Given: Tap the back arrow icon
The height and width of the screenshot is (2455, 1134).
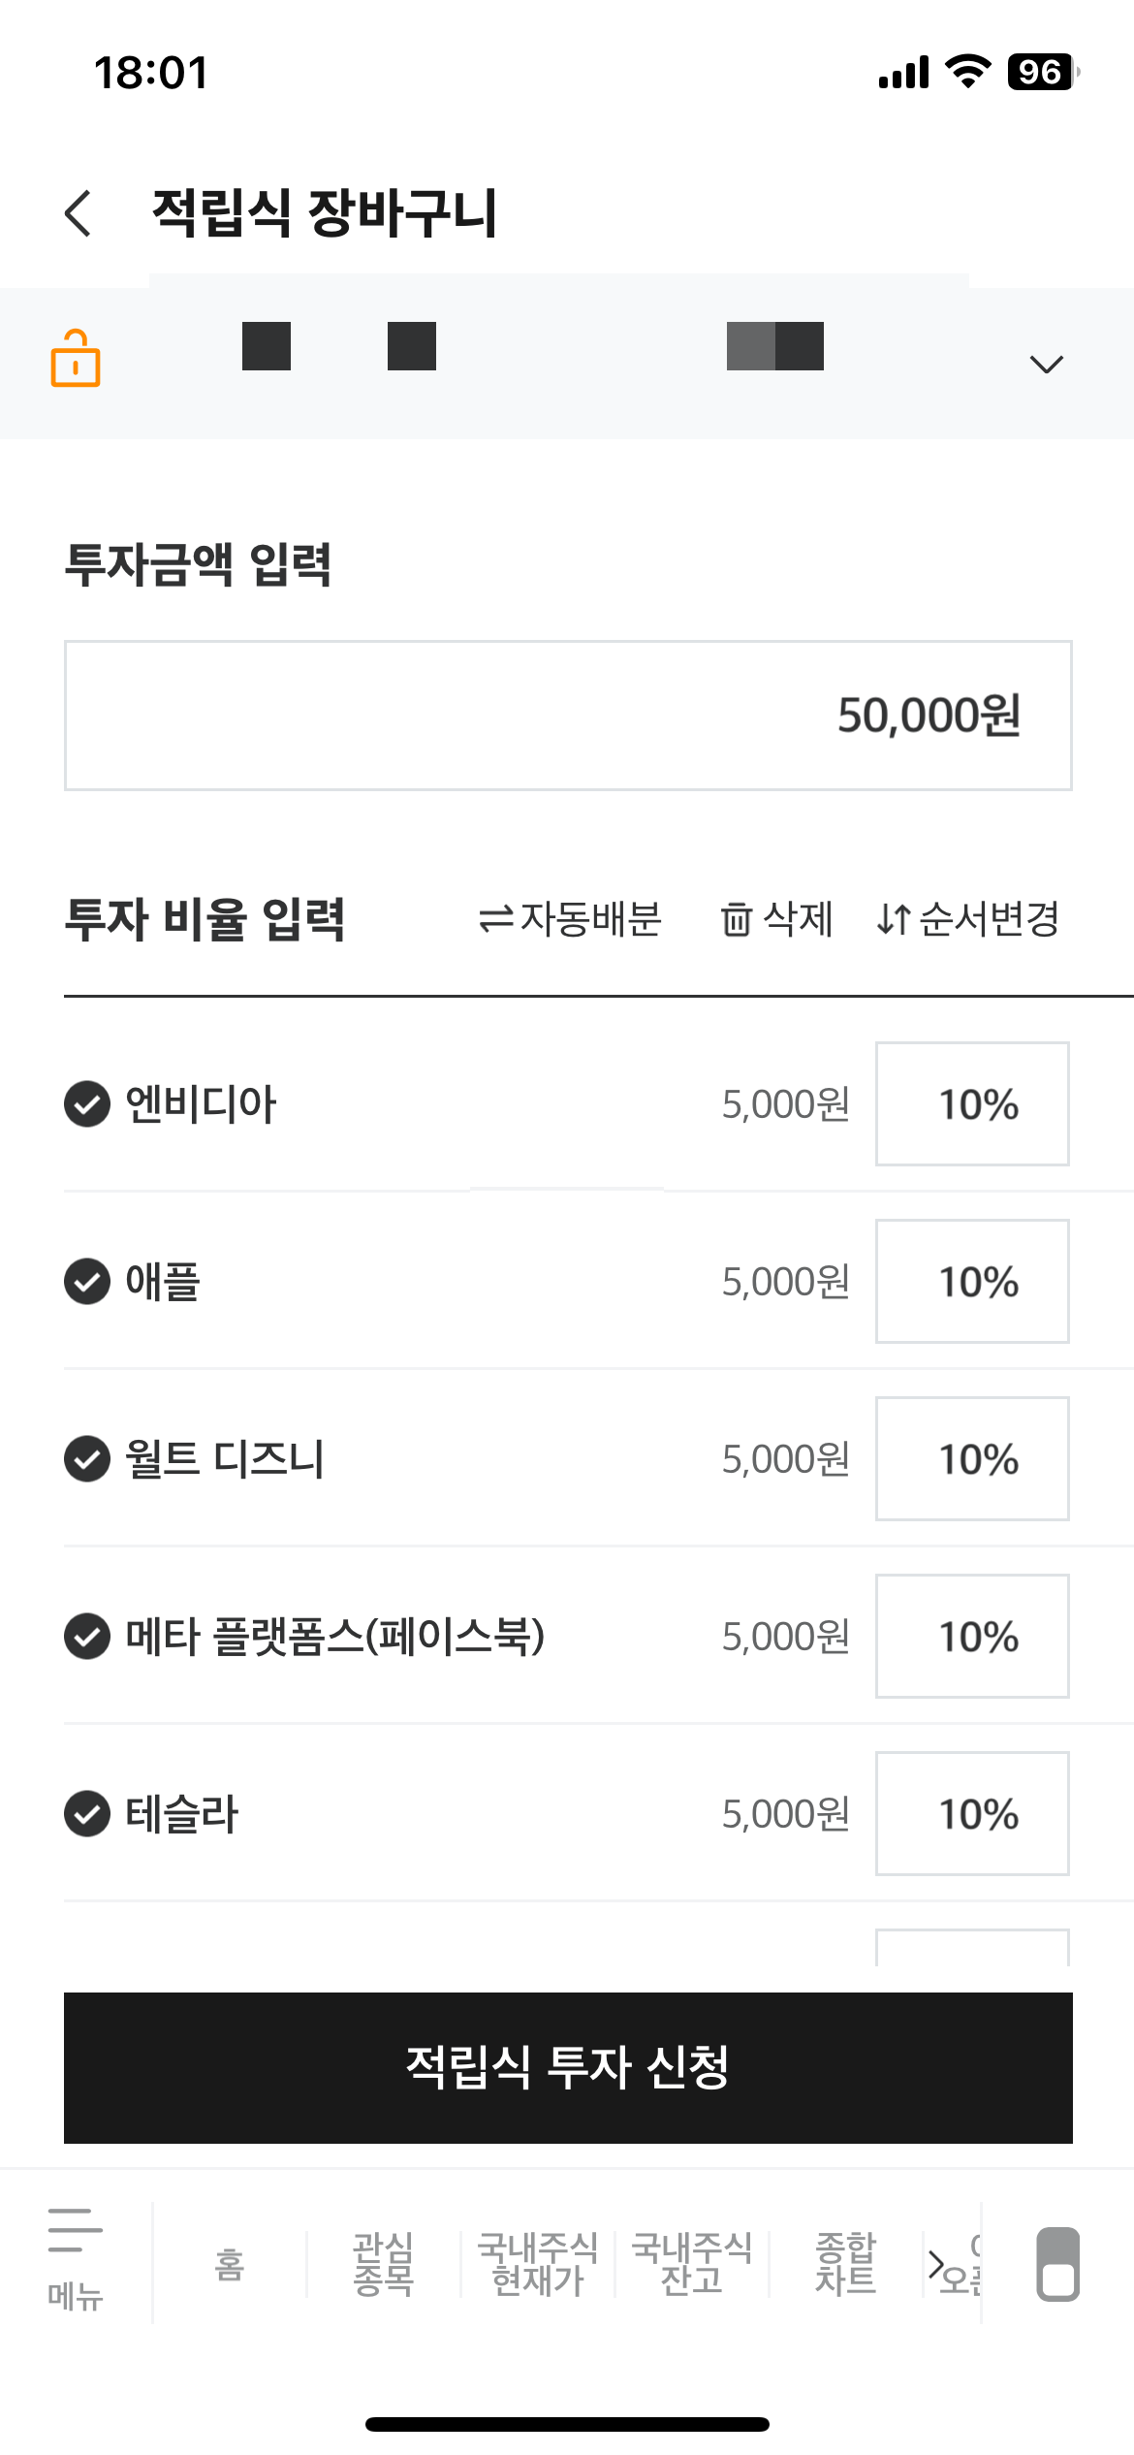Looking at the screenshot, I should point(79,213).
